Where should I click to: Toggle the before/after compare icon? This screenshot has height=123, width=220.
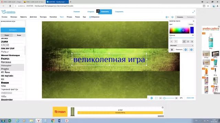pos(152,98)
